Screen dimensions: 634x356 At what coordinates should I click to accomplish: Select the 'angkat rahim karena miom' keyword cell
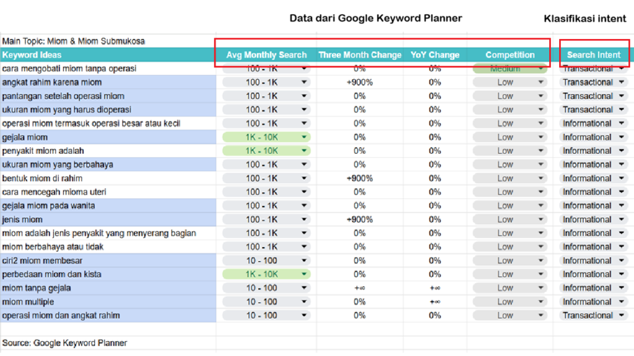(108, 82)
